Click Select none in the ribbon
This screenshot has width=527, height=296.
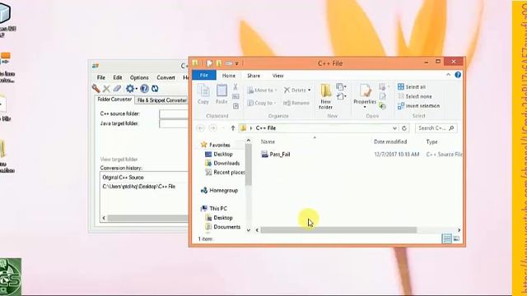click(x=415, y=97)
